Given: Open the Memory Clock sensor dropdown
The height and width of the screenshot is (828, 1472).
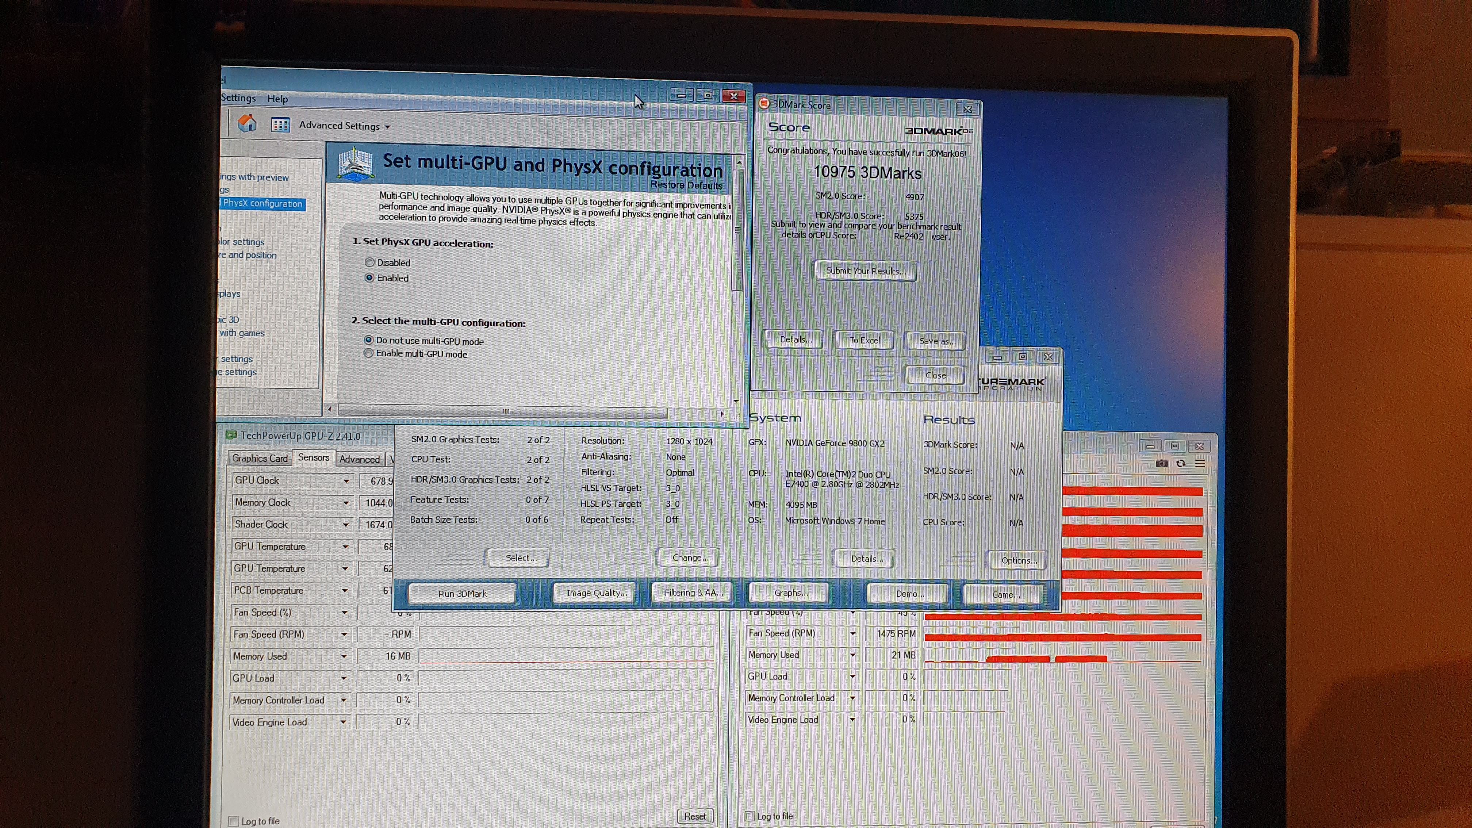Looking at the screenshot, I should coord(346,503).
